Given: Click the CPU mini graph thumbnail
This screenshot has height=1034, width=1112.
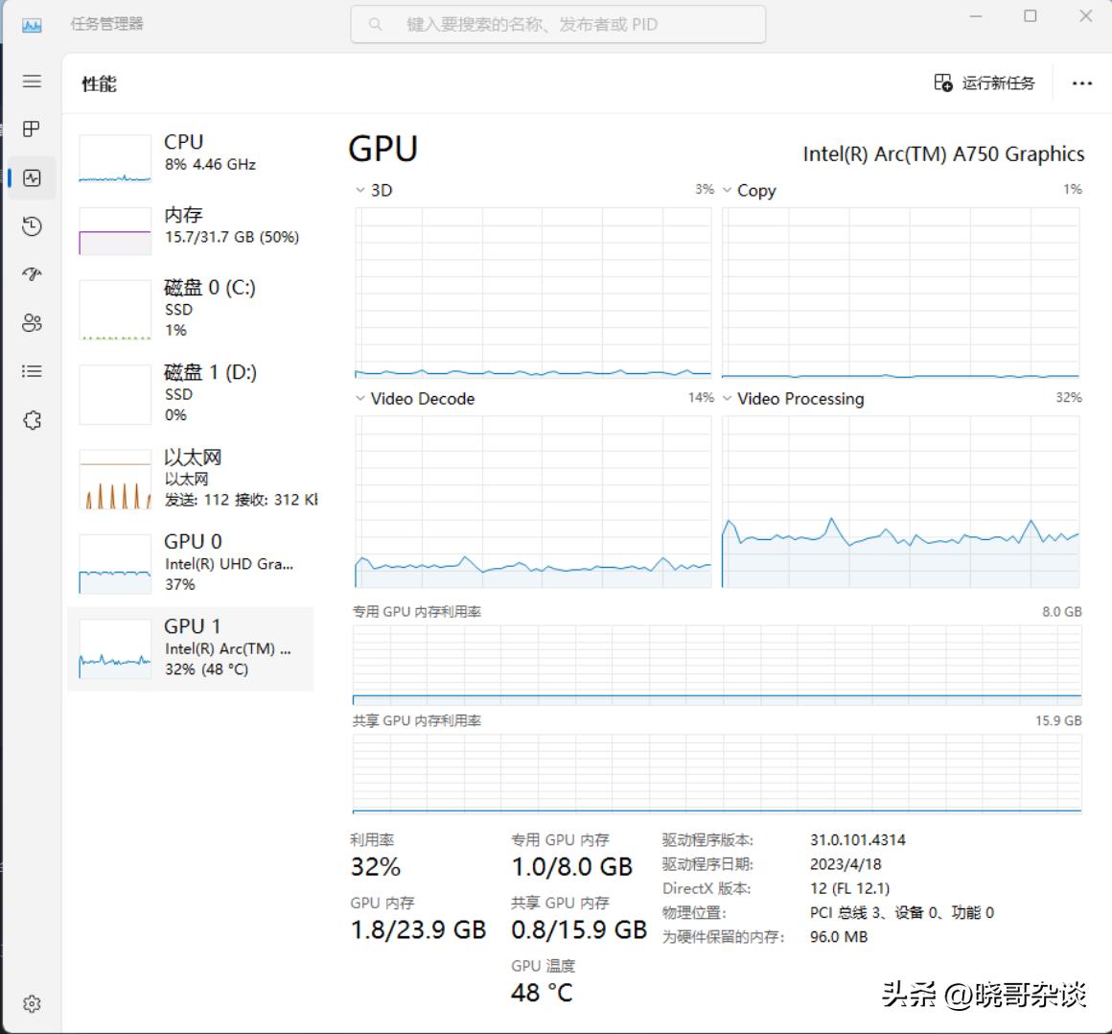Looking at the screenshot, I should coord(115,159).
